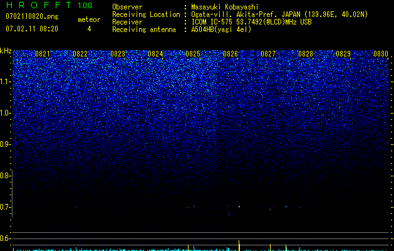Click the date stamp 07.02.11 08:20

click(x=32, y=29)
